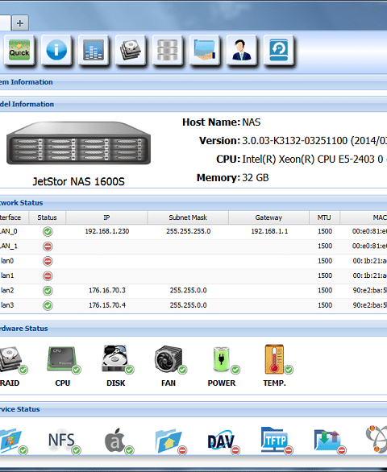387x472 pixels.
Task: Open the system monitor equalizer icon
Action: tap(94, 50)
